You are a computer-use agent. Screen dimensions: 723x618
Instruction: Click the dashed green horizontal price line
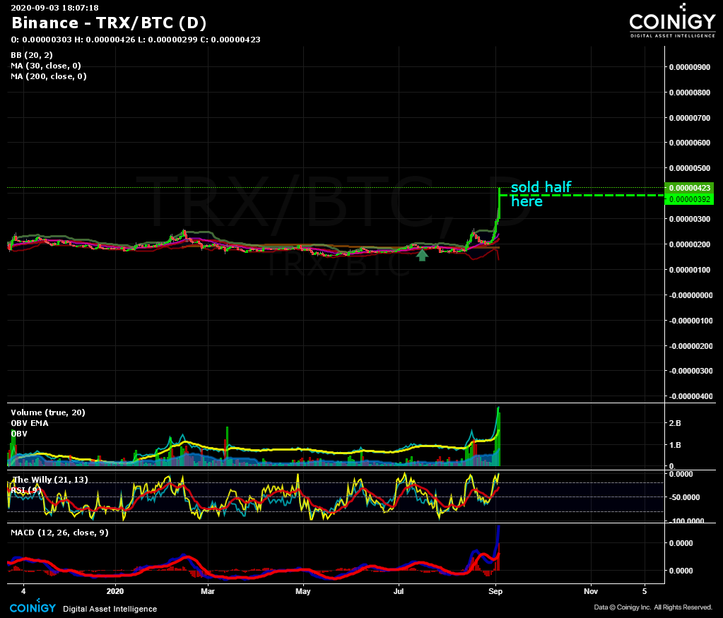[601, 194]
